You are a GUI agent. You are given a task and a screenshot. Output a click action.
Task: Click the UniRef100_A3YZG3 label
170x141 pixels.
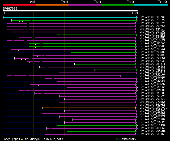[x=152, y=67]
